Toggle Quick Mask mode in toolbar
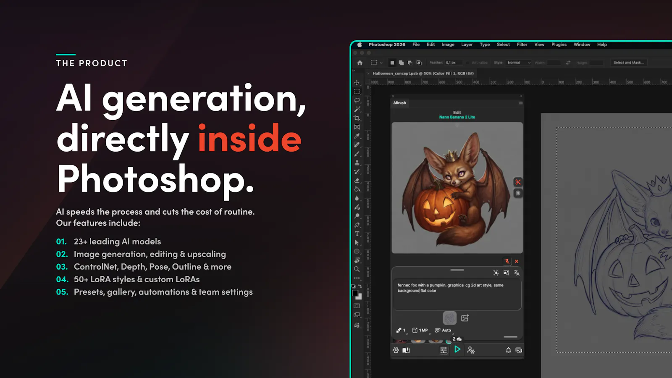Screen dimensions: 672x378 [x=357, y=306]
